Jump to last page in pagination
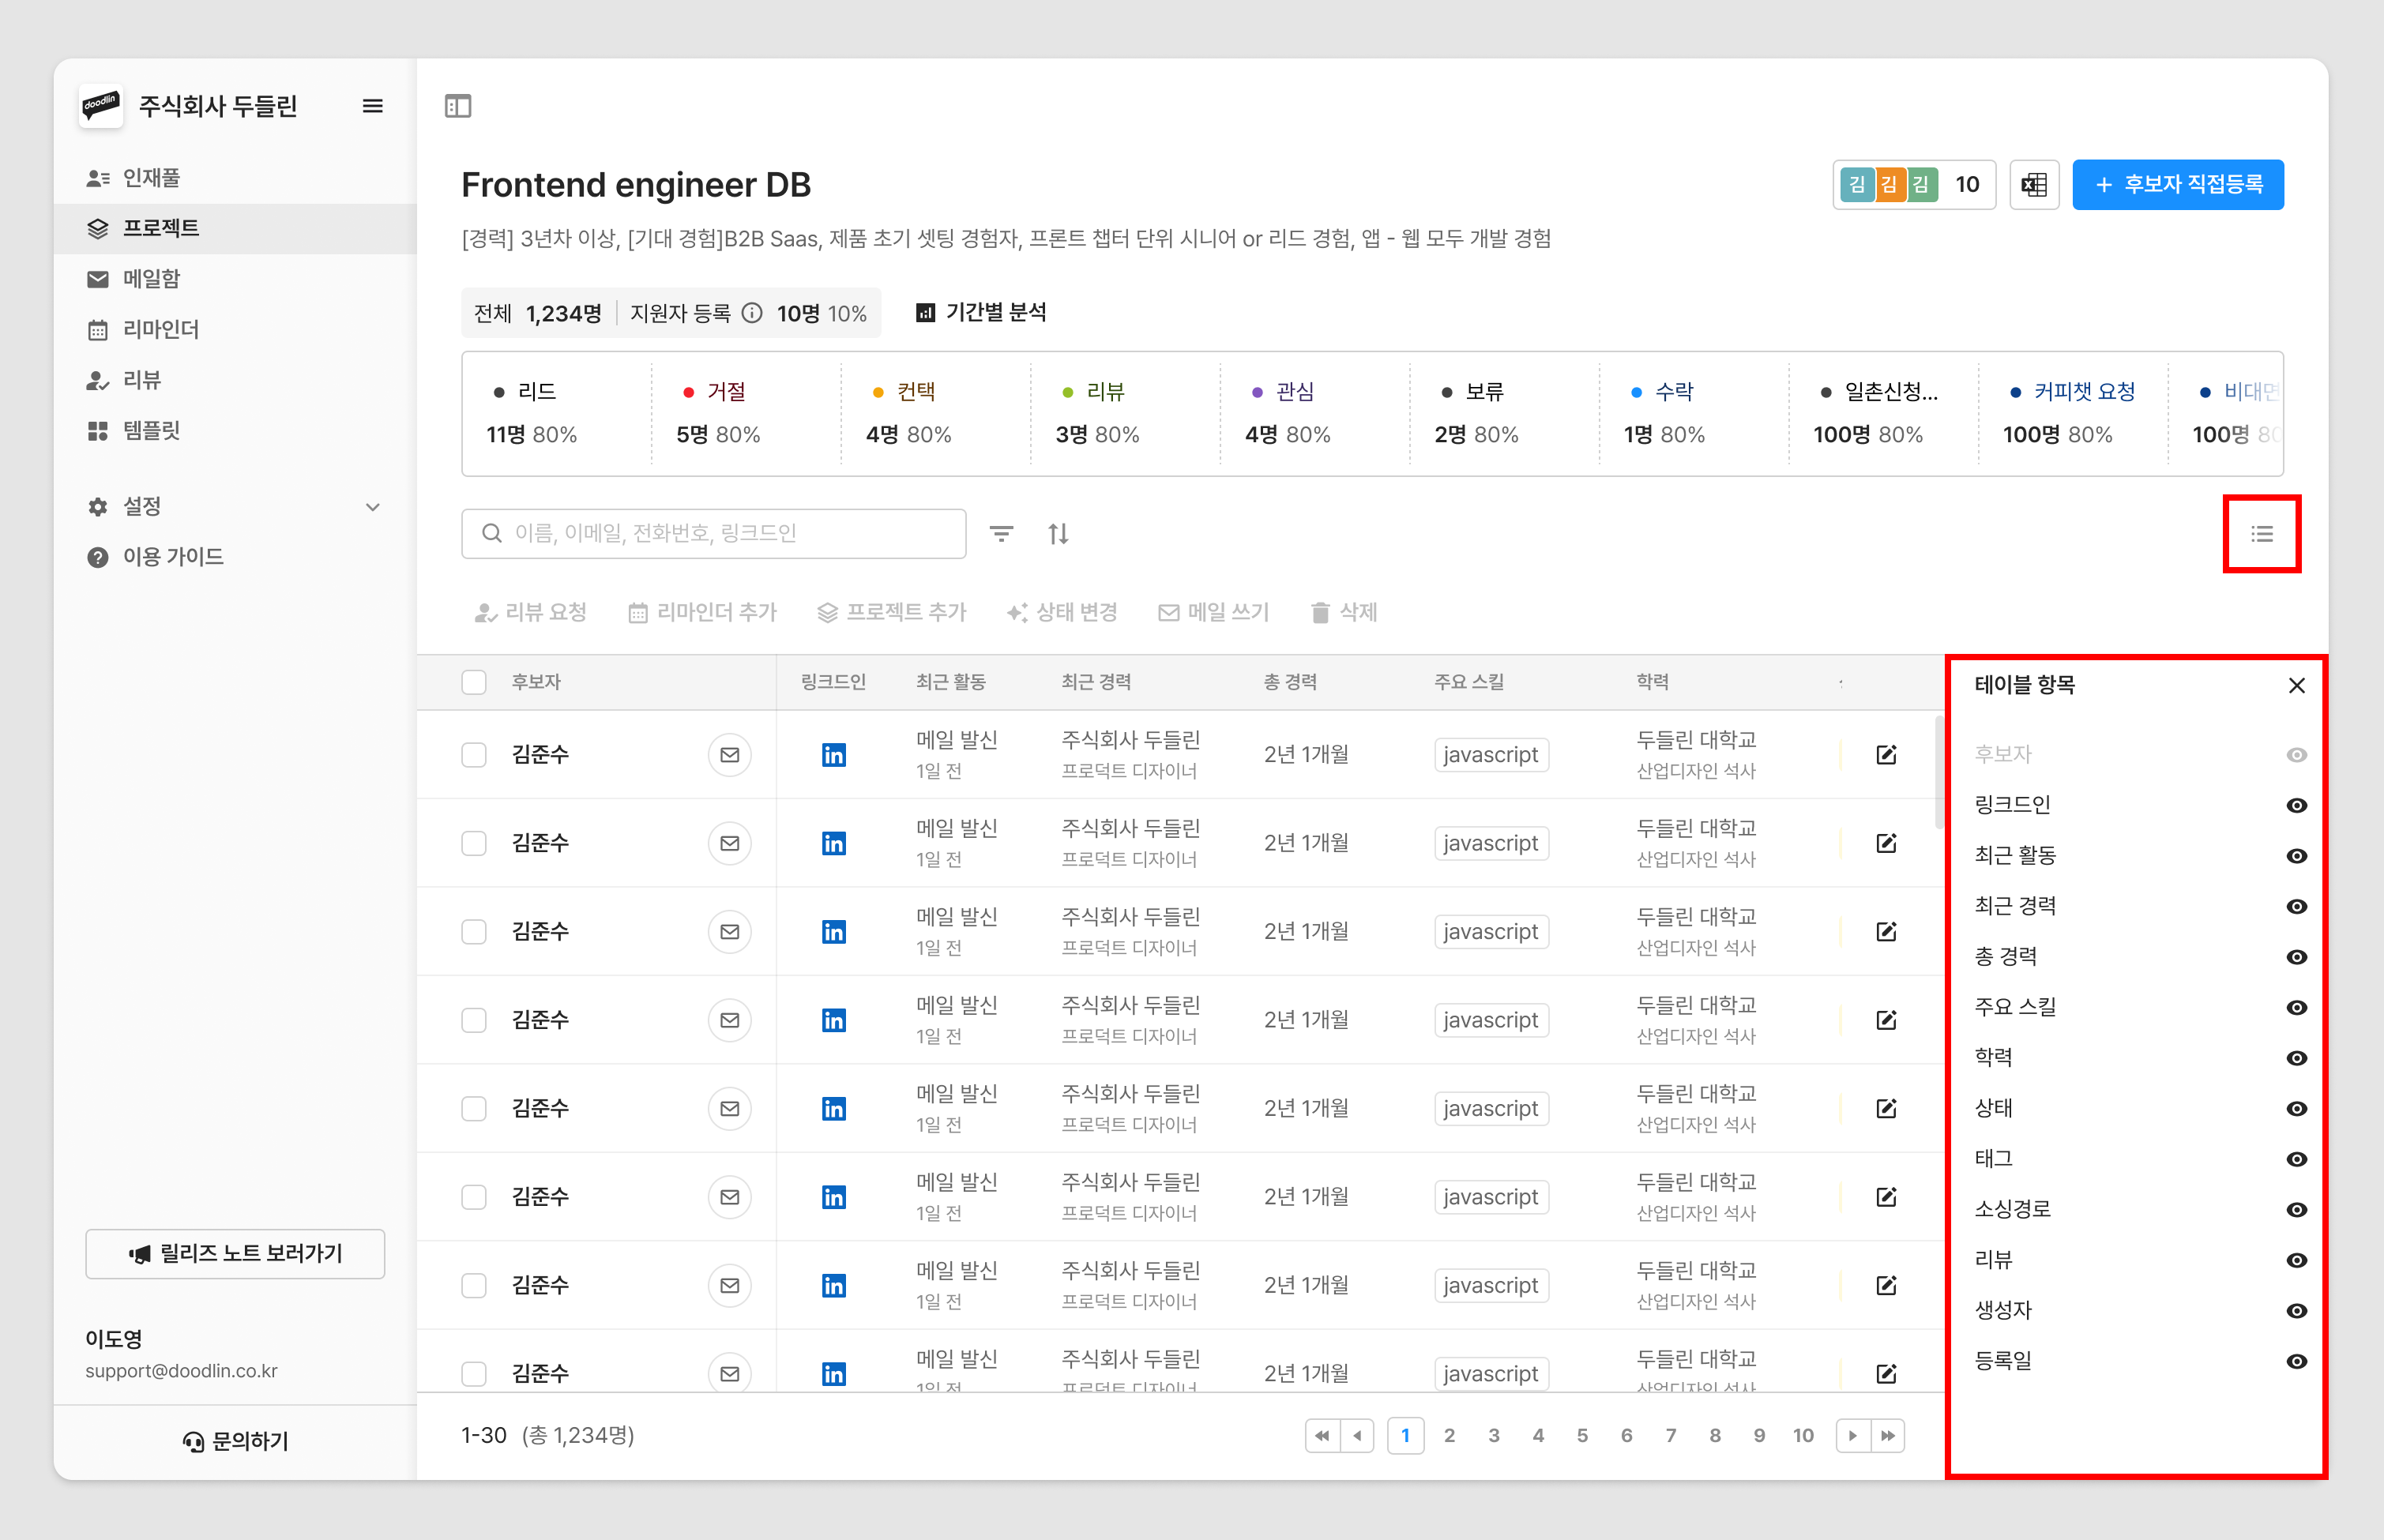The image size is (2384, 1540). [x=1888, y=1436]
